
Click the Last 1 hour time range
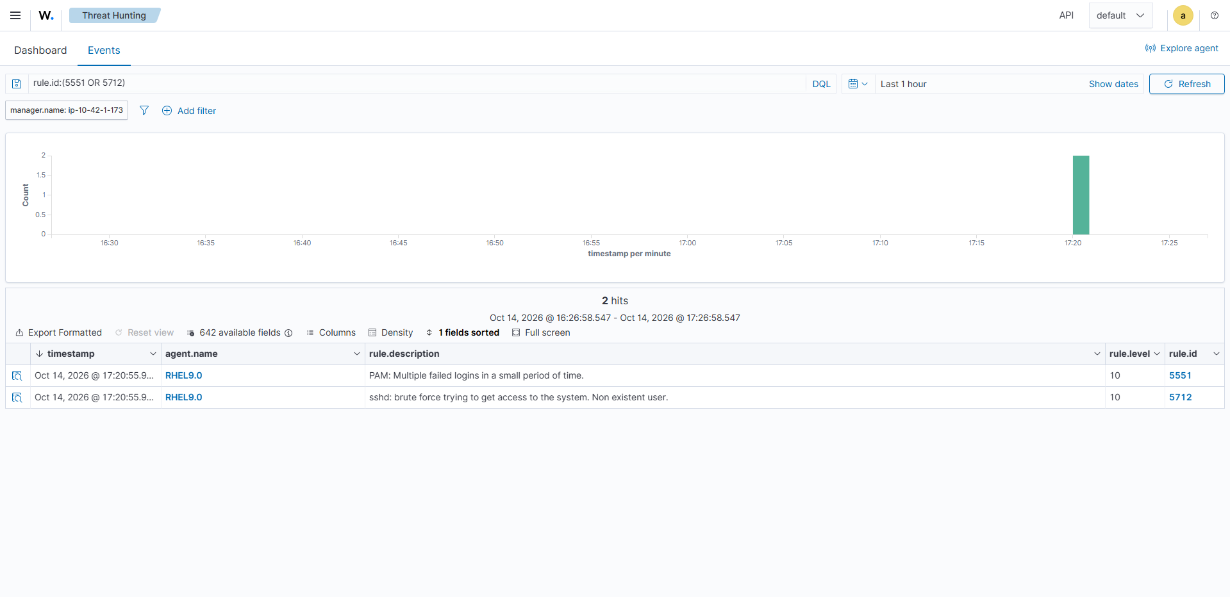(x=903, y=84)
